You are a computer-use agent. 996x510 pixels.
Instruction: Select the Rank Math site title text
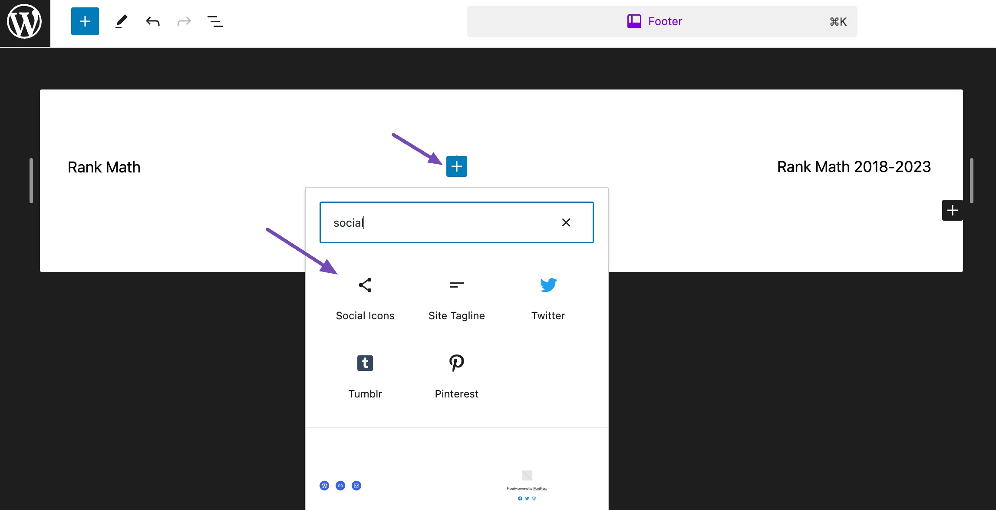click(104, 167)
